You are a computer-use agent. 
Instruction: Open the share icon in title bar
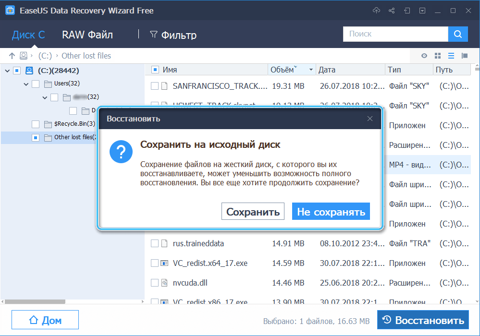392,10
